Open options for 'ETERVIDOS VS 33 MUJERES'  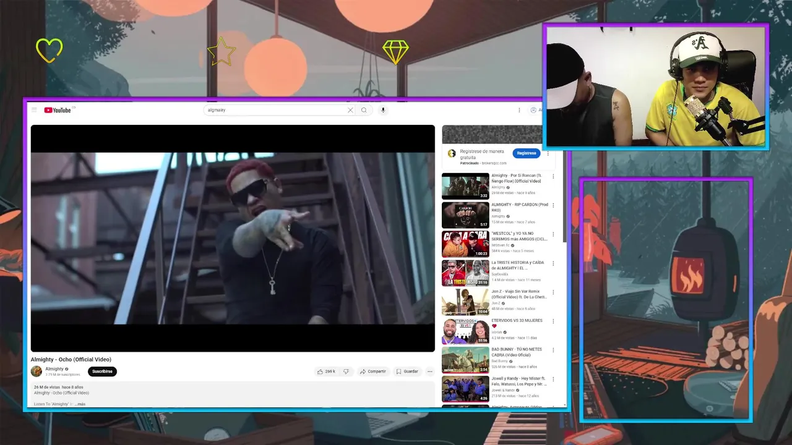pos(553,321)
